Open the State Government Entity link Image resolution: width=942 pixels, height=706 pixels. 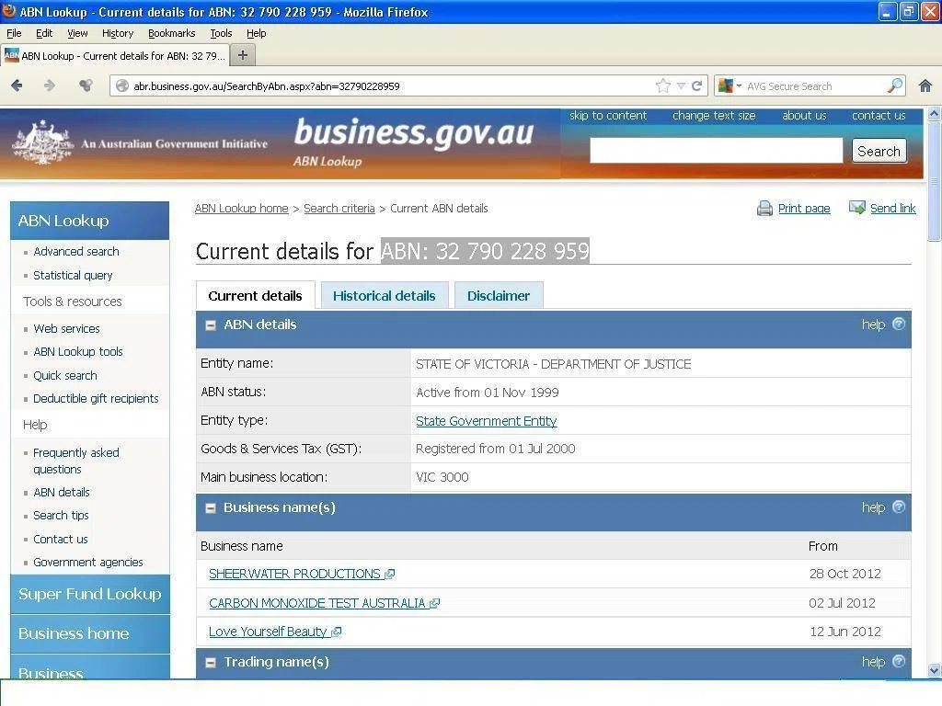click(486, 421)
